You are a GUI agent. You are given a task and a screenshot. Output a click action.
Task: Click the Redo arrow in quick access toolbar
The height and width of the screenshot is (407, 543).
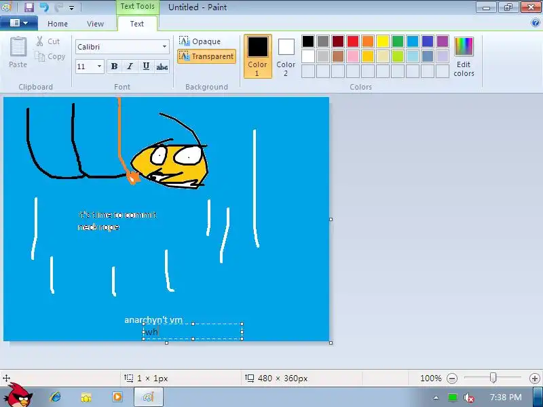coord(58,7)
